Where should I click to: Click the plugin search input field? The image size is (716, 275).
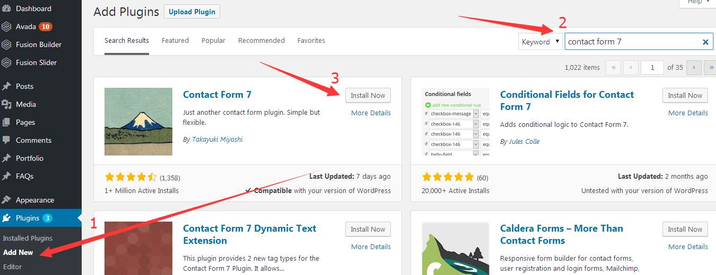631,42
